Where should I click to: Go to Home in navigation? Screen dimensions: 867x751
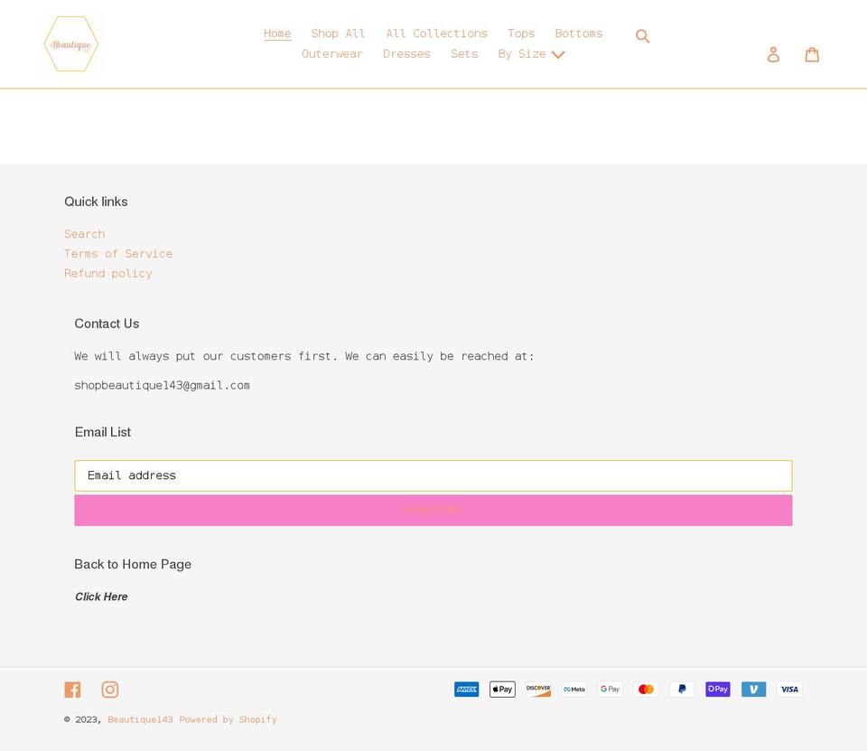[x=277, y=33]
